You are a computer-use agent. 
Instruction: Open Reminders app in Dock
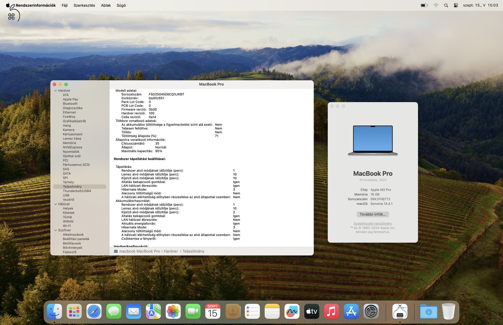(x=252, y=311)
